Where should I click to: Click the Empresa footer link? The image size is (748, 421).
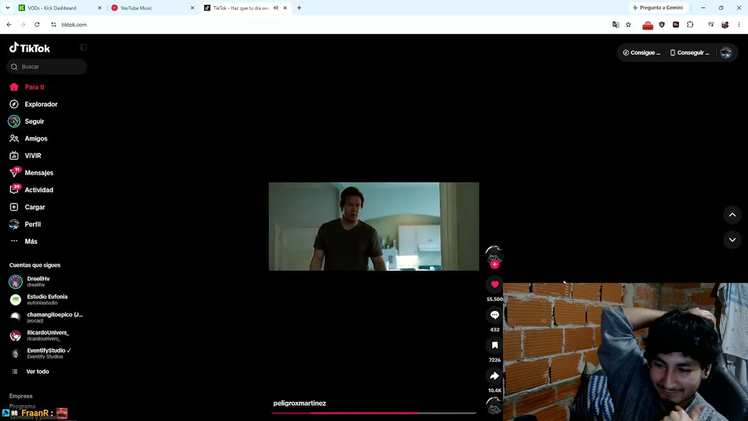coord(21,396)
